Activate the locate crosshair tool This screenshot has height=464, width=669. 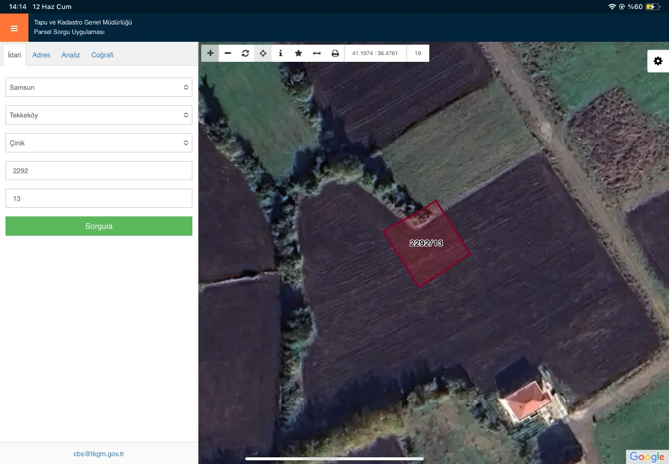263,53
